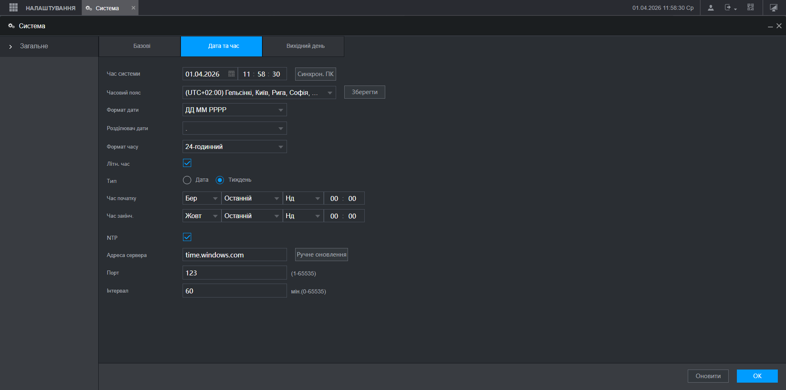This screenshot has width=786, height=390.
Task: Switch to the Вихідний день tab
Action: pos(305,46)
